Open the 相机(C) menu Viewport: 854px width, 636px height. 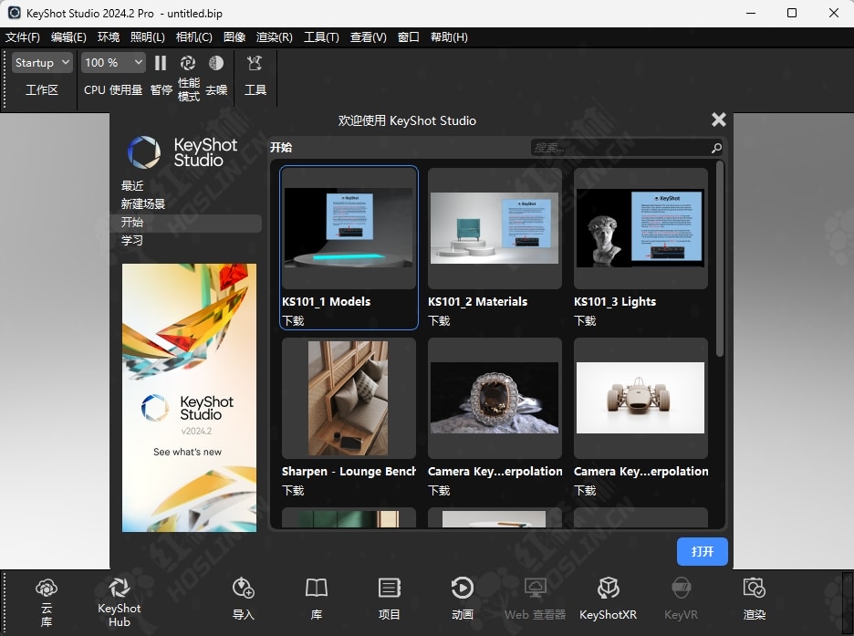[x=193, y=37]
